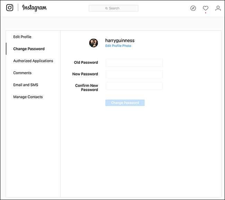Click inside the Search box
Screen dimensions: 225x200
coord(114,8)
